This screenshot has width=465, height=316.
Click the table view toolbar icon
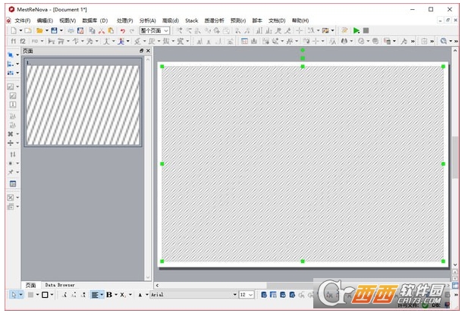click(244, 41)
